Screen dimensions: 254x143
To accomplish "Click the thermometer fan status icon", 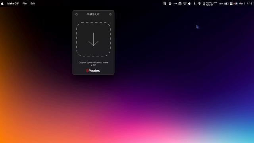I will 204,4.
